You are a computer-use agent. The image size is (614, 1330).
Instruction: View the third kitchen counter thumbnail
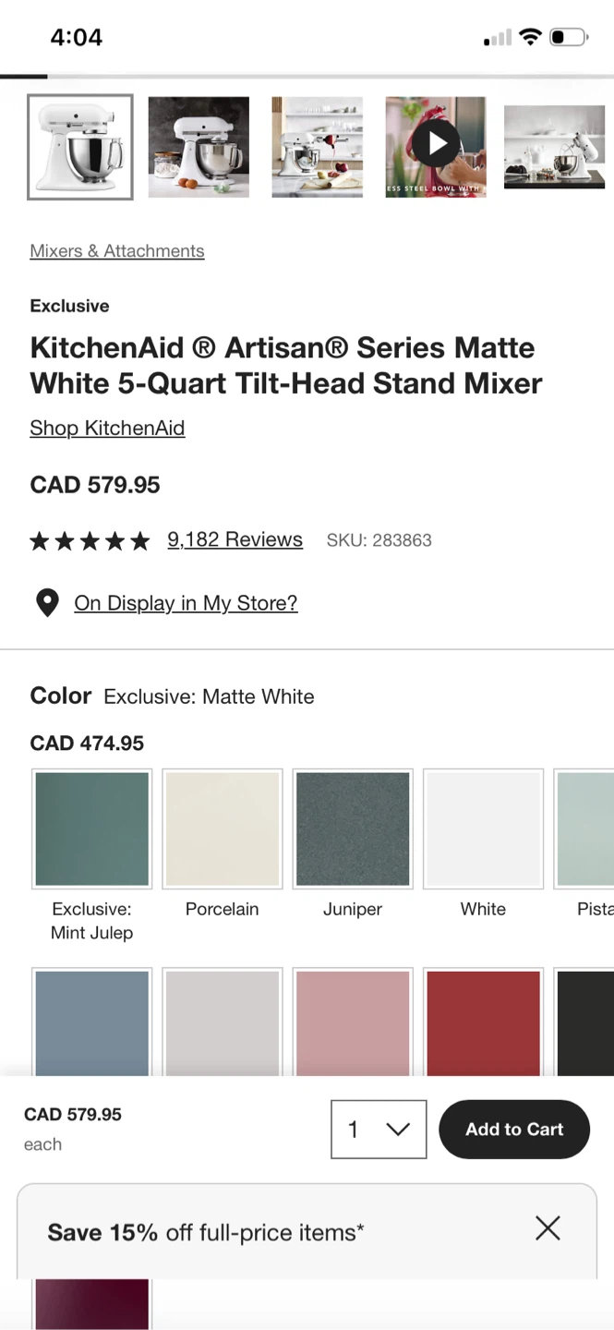click(318, 147)
